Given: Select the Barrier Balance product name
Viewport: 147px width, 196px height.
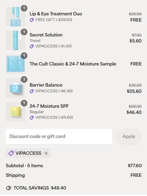Looking at the screenshot, I should [46, 85].
